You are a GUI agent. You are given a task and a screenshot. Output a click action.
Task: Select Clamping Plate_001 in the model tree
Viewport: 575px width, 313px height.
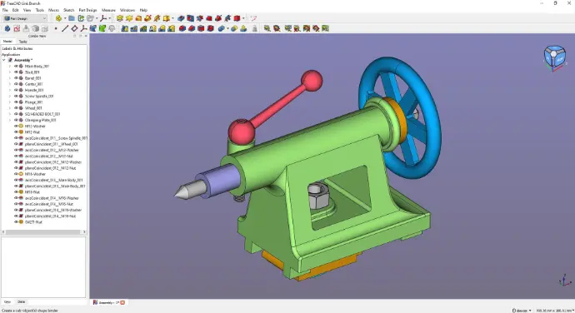[40, 120]
